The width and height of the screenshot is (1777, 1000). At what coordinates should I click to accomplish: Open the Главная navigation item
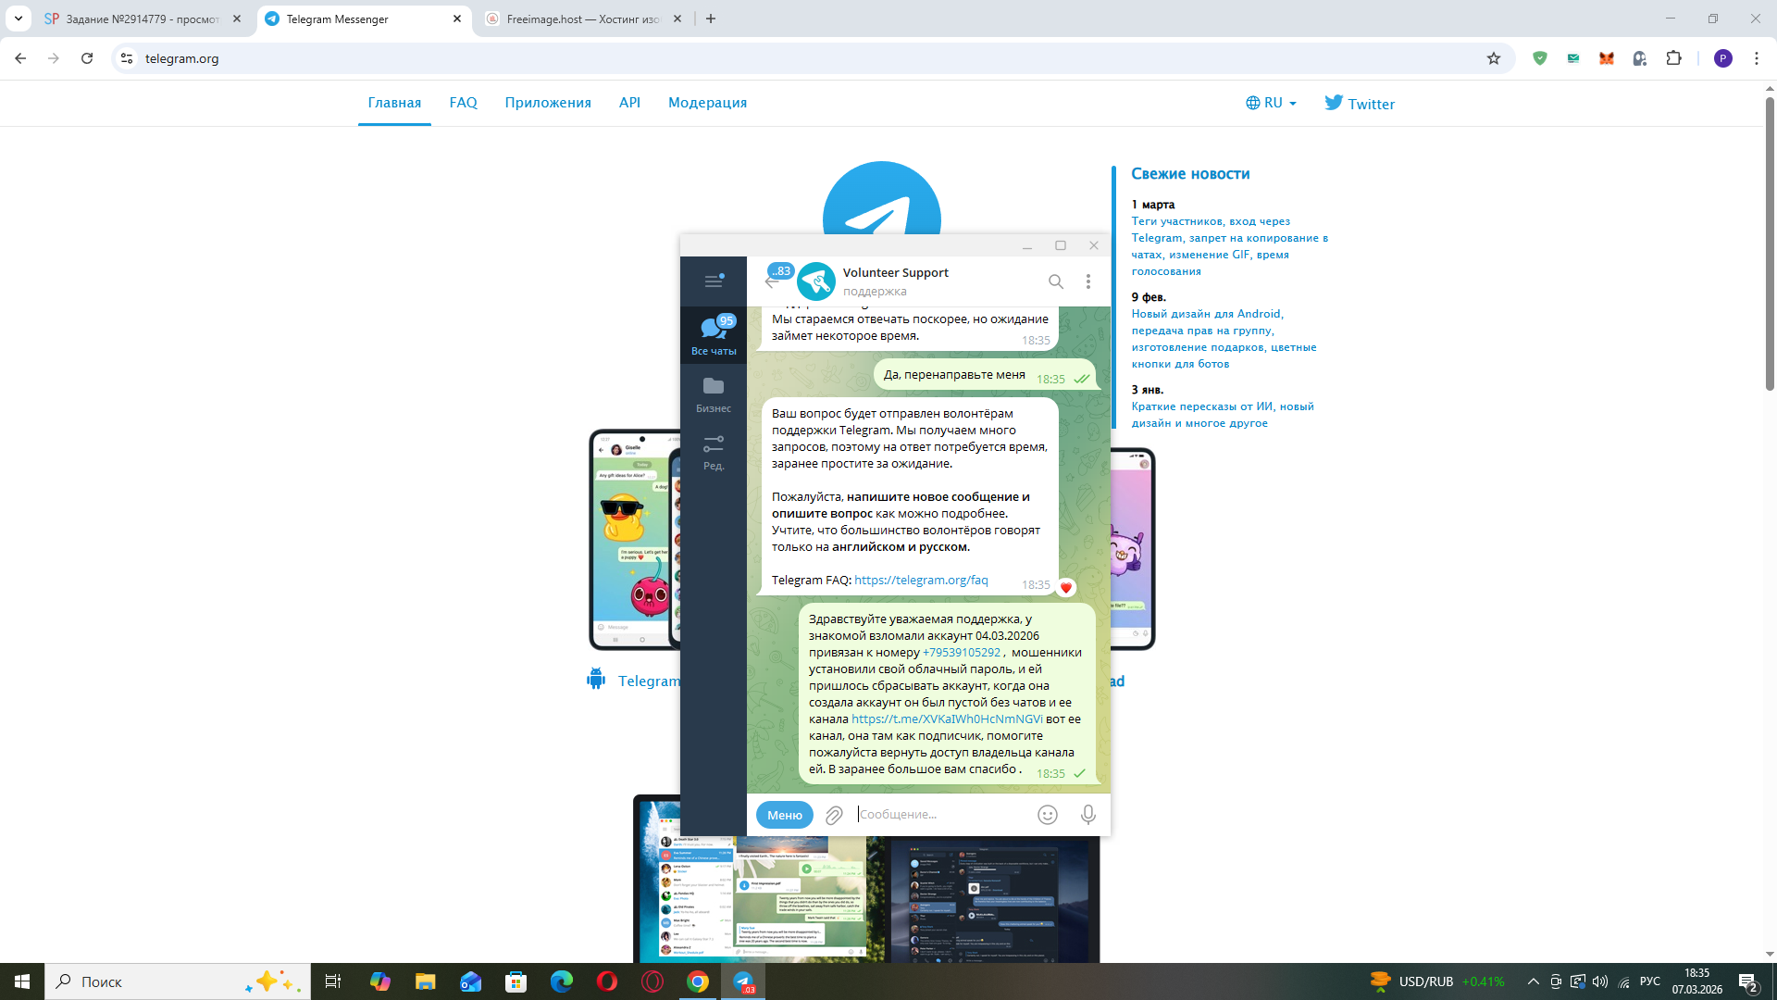[x=394, y=103]
